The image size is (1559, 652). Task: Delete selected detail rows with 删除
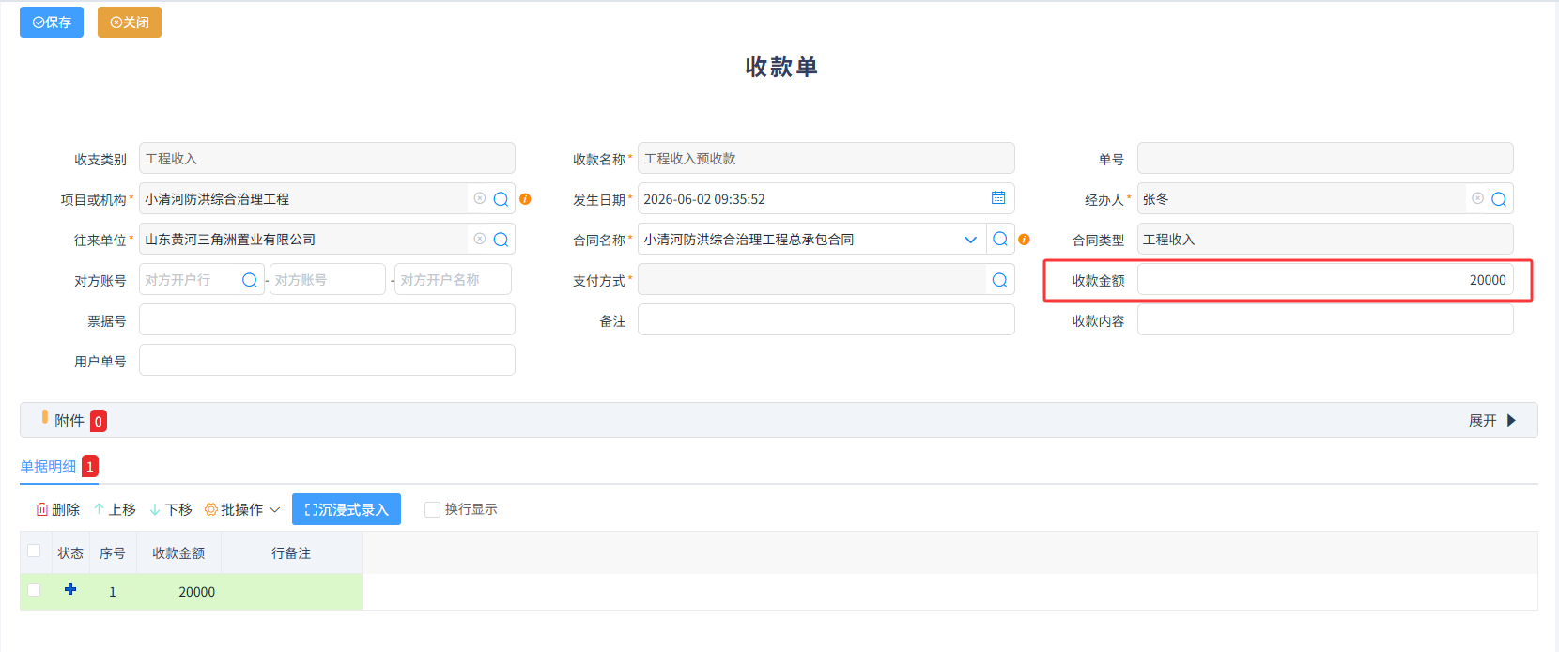click(58, 509)
